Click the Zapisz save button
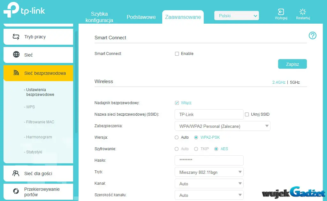This screenshot has width=327, height=201. pos(293,64)
